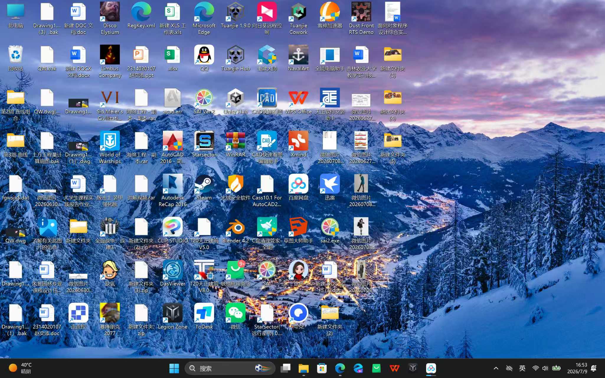605x378 pixels.
Task: Open the 向日葵远程控制 shortcut
Action: (x=267, y=18)
